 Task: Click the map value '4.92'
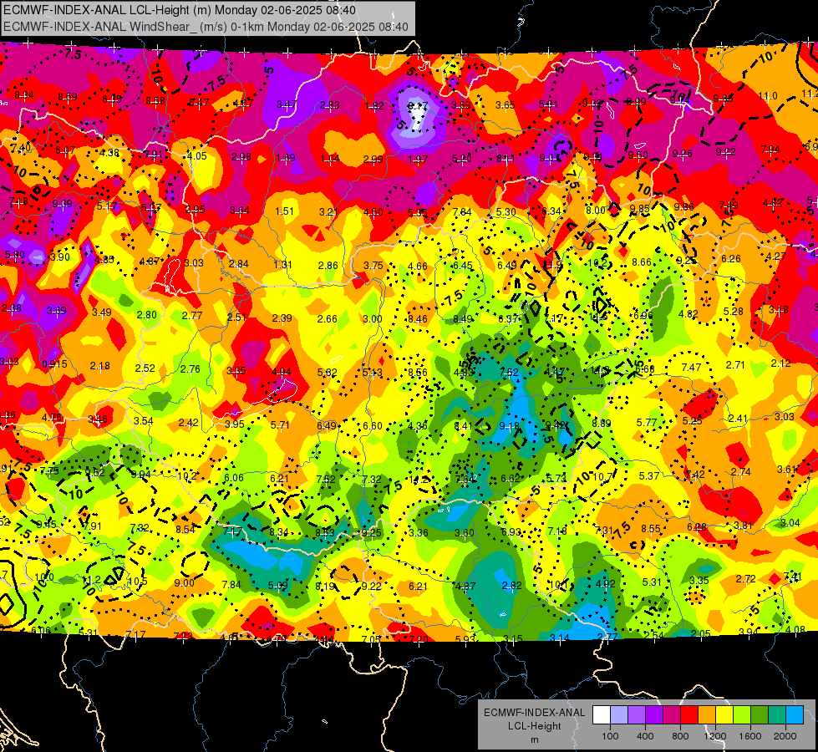[605, 584]
